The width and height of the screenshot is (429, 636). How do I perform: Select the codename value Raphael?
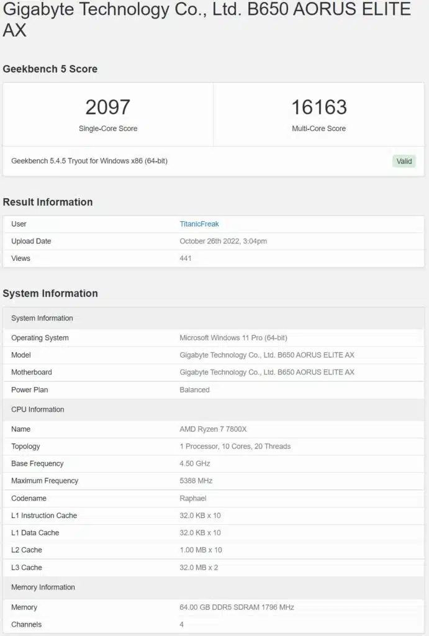[x=193, y=498]
